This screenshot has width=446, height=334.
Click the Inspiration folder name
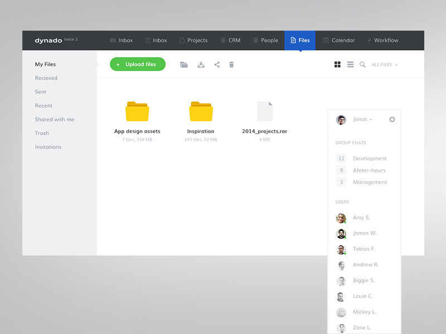tap(201, 131)
